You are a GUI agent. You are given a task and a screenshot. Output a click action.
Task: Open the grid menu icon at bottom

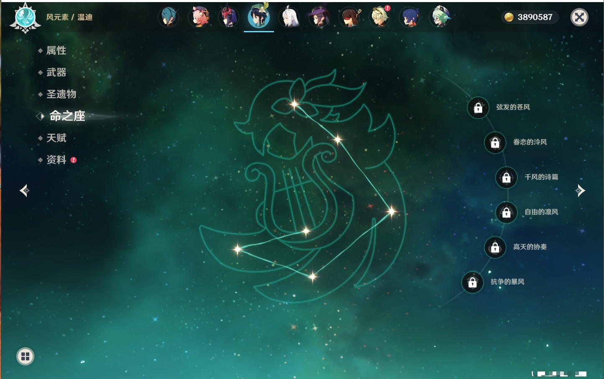(26, 356)
